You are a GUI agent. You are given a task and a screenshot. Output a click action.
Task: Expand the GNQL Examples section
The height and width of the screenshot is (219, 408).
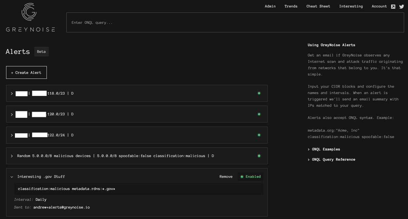point(324,149)
